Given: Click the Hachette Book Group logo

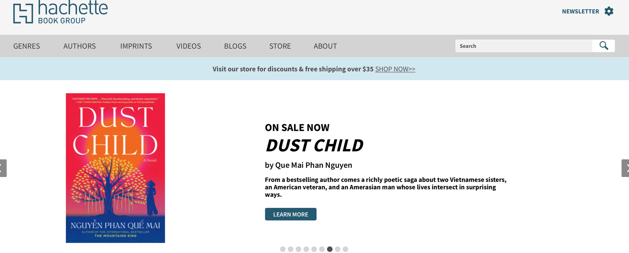Looking at the screenshot, I should point(61,12).
